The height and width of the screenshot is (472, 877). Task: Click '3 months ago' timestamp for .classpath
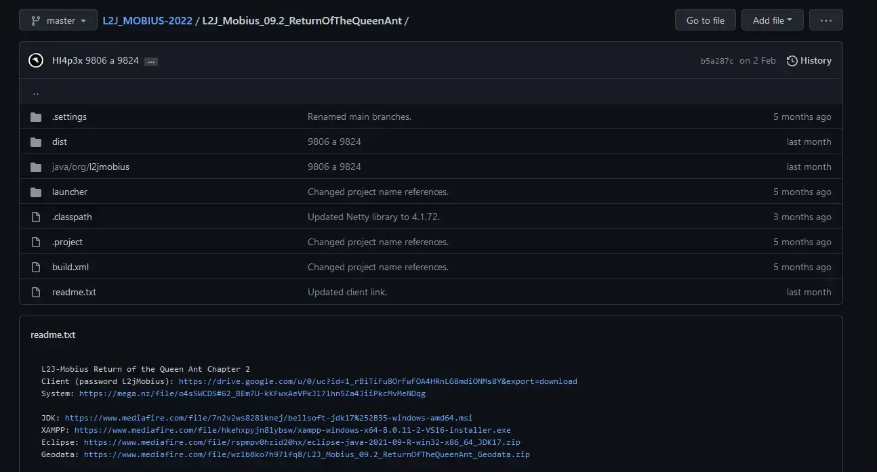click(x=802, y=217)
